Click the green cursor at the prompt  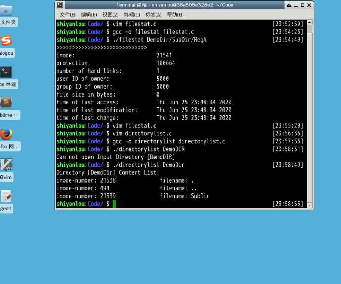[114, 204]
